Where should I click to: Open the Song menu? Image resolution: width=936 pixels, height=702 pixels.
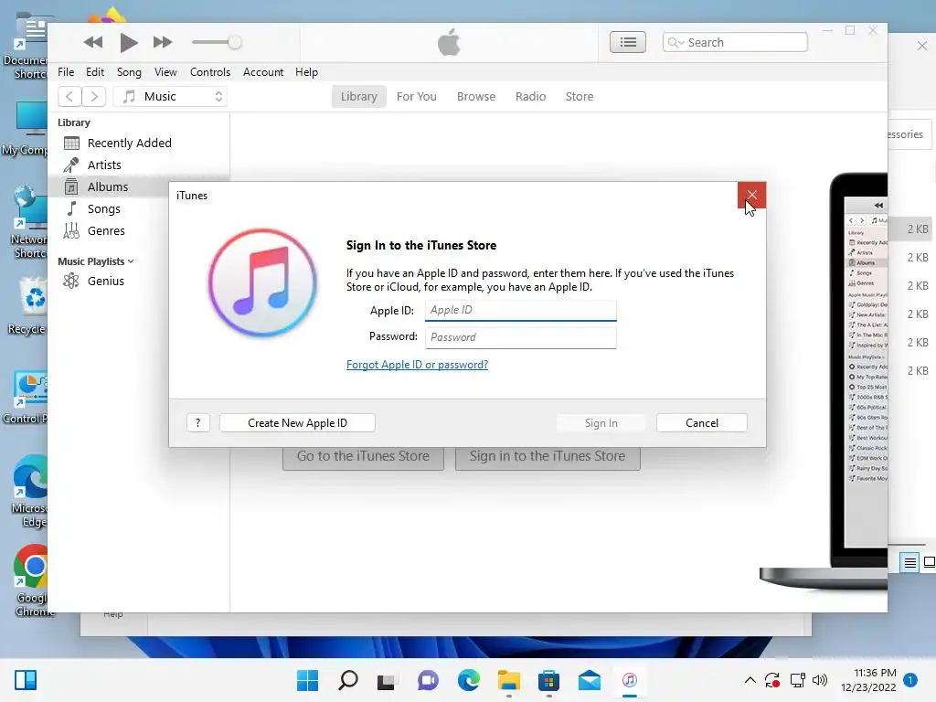coord(129,72)
